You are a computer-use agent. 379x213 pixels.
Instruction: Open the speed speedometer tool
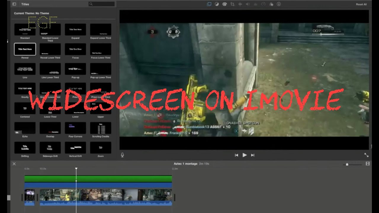(x=263, y=4)
